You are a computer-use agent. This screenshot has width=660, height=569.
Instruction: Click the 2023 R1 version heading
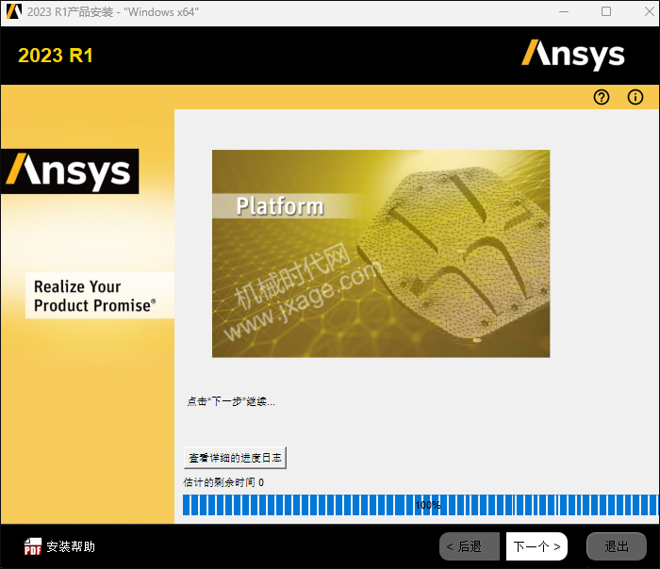(56, 56)
